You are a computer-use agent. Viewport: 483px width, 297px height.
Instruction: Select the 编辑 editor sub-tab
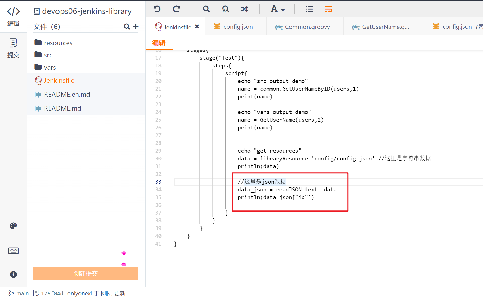pyautogui.click(x=159, y=43)
